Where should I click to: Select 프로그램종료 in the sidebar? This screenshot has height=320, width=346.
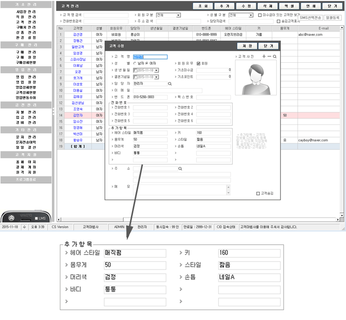tap(26, 178)
